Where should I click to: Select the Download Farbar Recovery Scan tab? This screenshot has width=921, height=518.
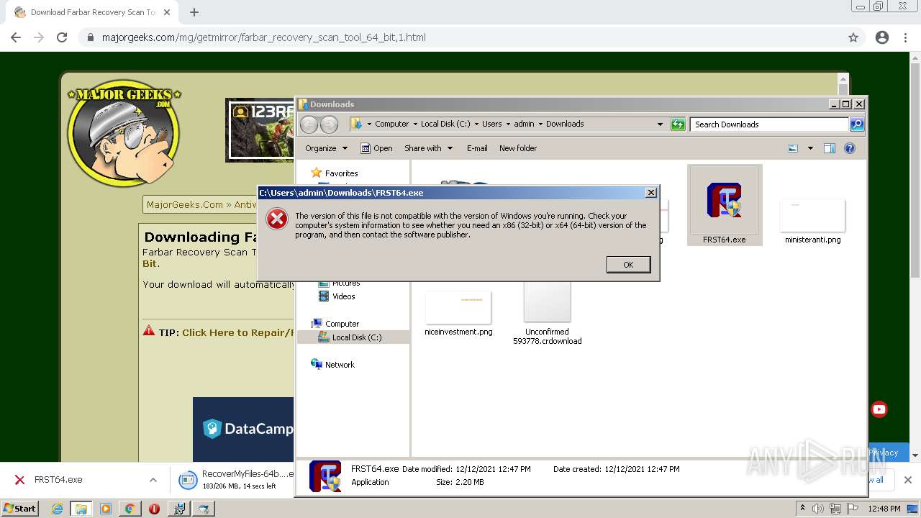(92, 12)
